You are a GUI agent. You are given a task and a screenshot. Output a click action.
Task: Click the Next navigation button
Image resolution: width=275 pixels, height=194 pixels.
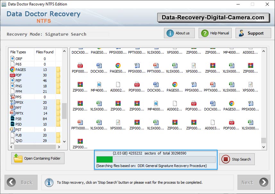pyautogui.click(x=254, y=182)
